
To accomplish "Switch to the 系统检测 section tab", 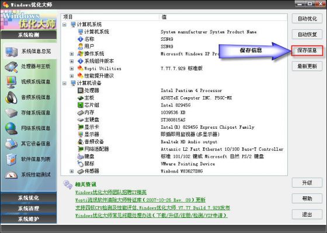I will [x=29, y=35].
